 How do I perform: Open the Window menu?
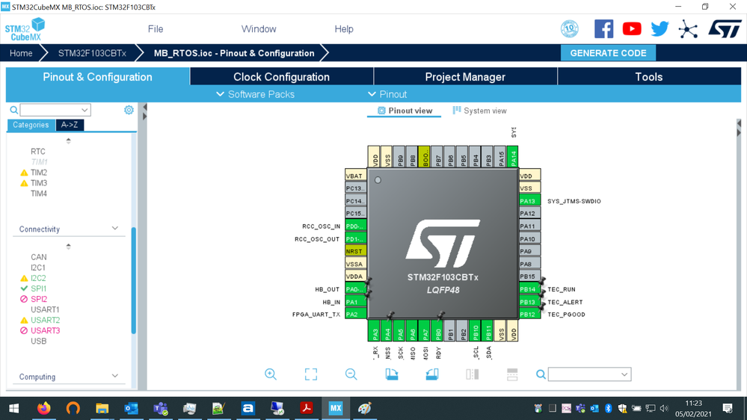coord(259,29)
